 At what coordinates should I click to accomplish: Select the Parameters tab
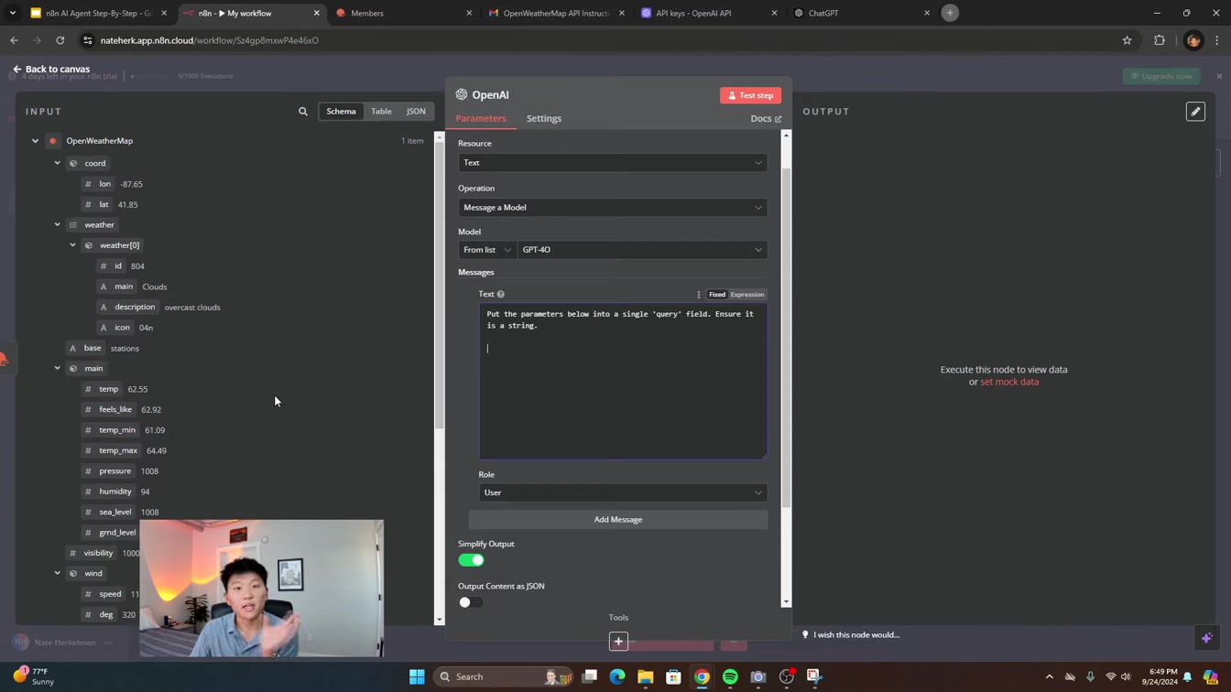(x=481, y=118)
